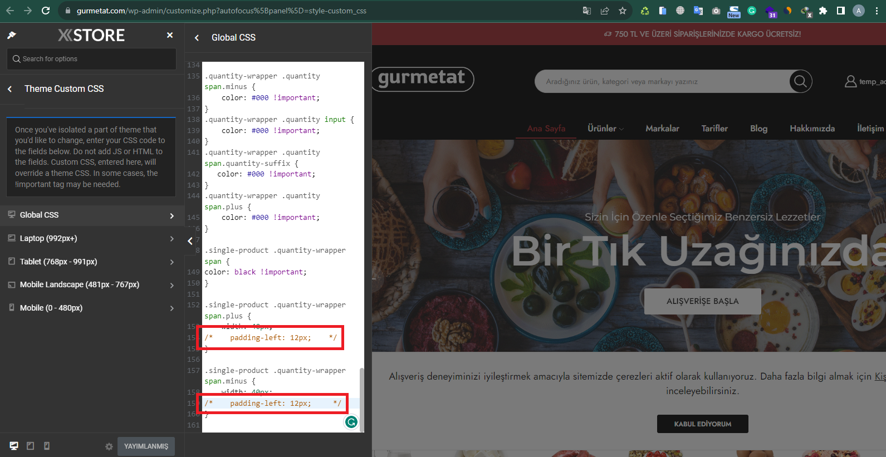Toggle the browser side panel

pyautogui.click(x=841, y=11)
